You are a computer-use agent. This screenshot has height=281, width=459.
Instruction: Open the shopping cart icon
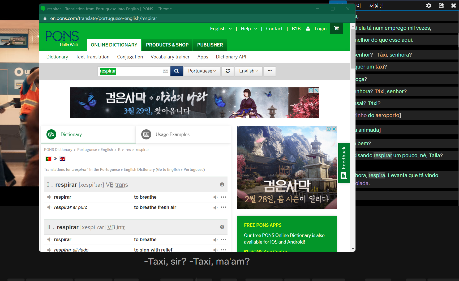click(x=336, y=29)
